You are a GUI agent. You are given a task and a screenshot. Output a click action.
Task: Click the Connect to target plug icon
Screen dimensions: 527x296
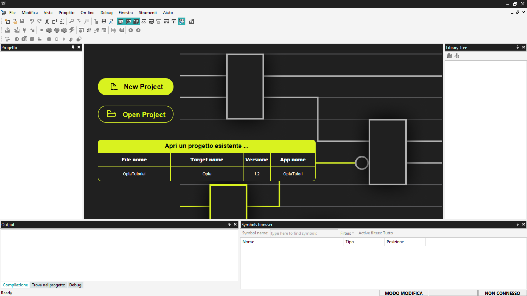coord(24,30)
